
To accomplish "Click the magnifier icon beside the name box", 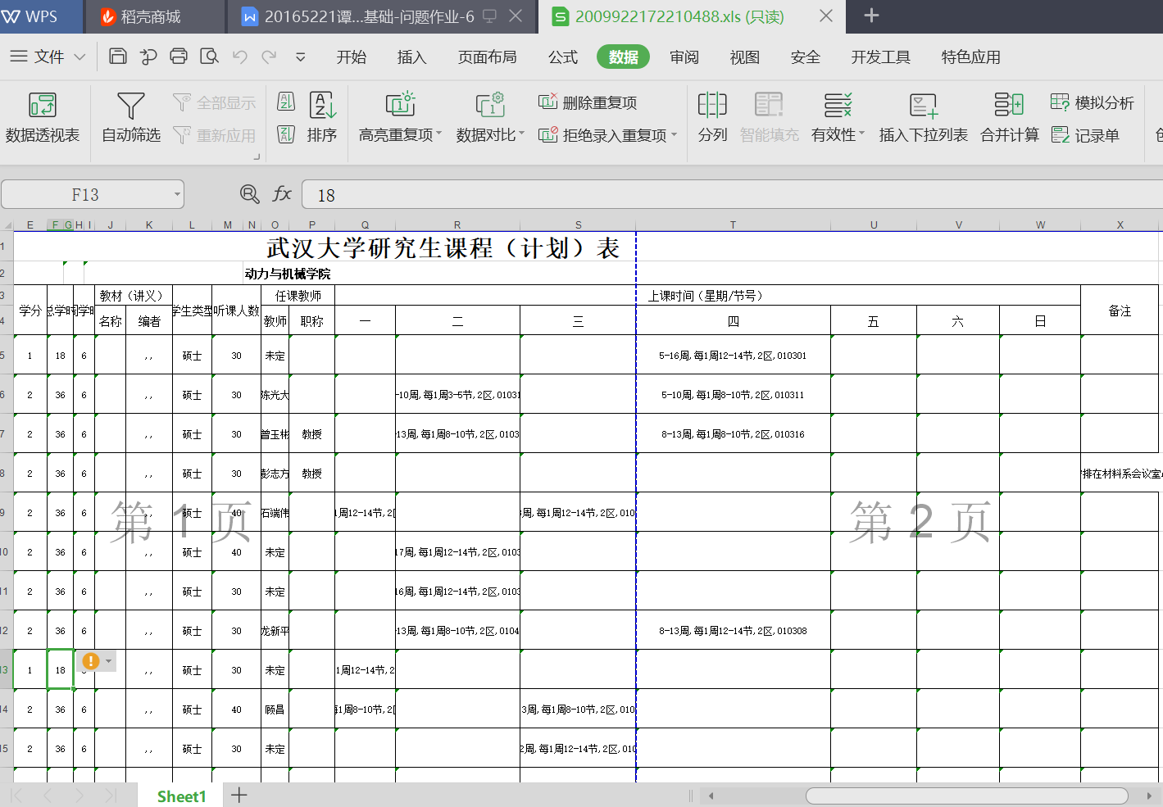I will click(x=249, y=194).
